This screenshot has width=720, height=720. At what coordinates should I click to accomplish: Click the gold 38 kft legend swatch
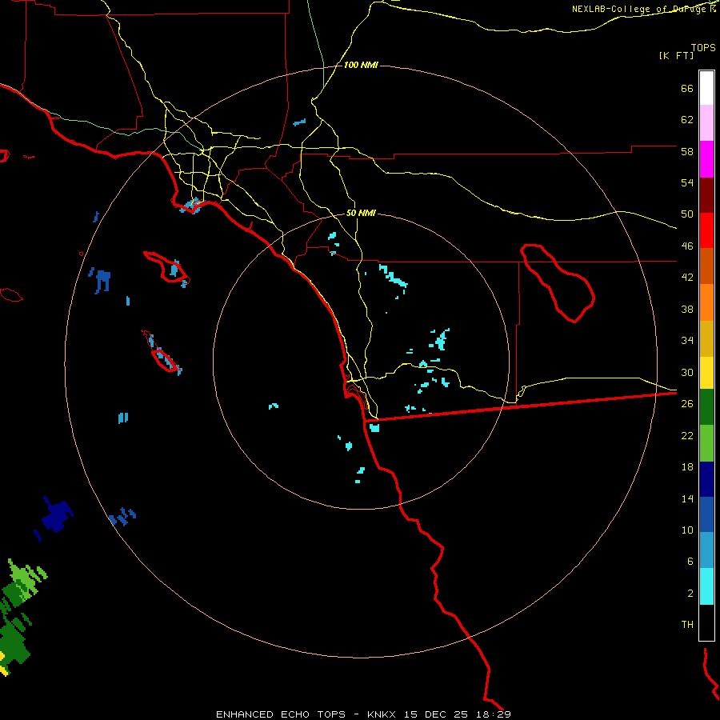[706, 338]
